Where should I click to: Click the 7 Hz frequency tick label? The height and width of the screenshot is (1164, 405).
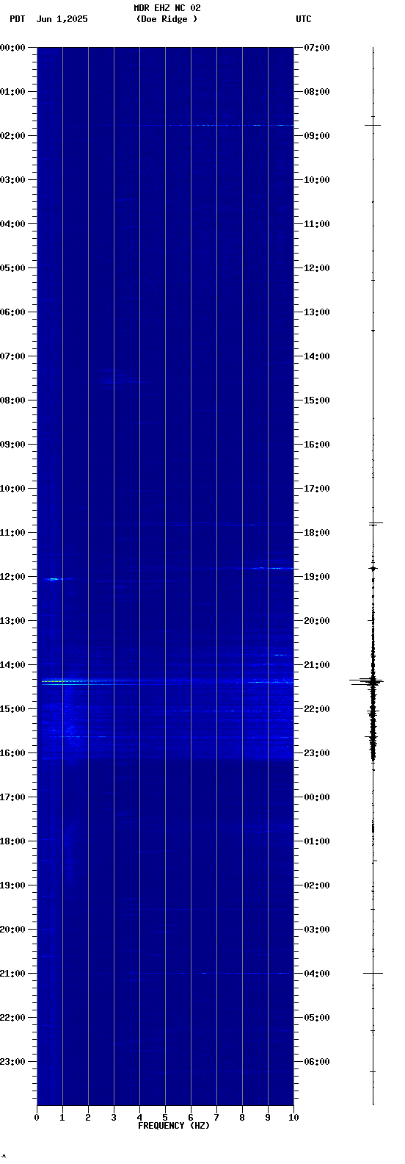click(216, 1118)
